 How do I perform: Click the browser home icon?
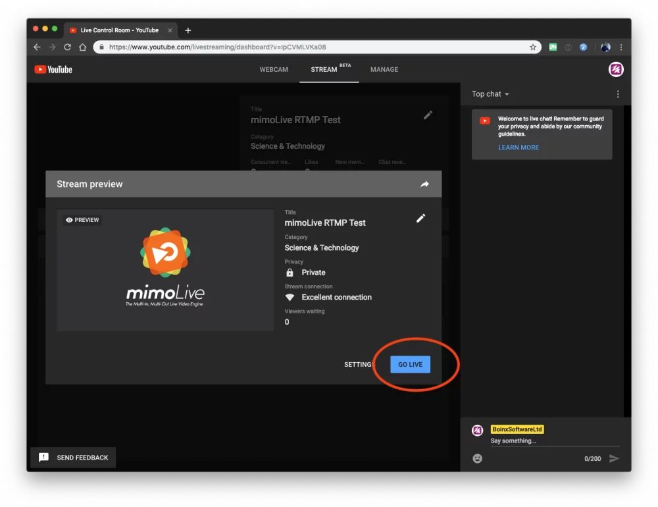(x=83, y=47)
